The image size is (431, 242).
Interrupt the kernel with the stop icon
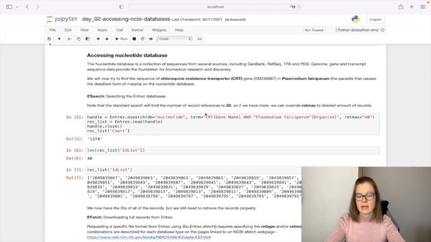tap(134, 39)
